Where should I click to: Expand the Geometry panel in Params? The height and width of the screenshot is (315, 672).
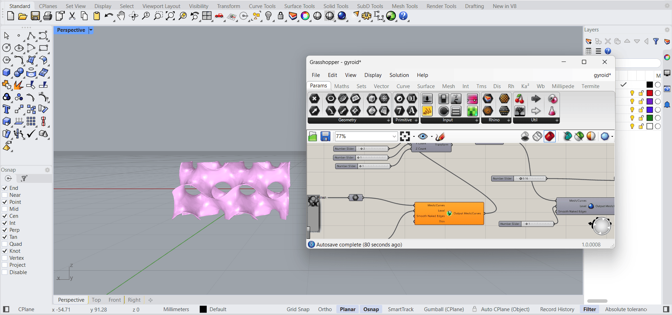[388, 120]
